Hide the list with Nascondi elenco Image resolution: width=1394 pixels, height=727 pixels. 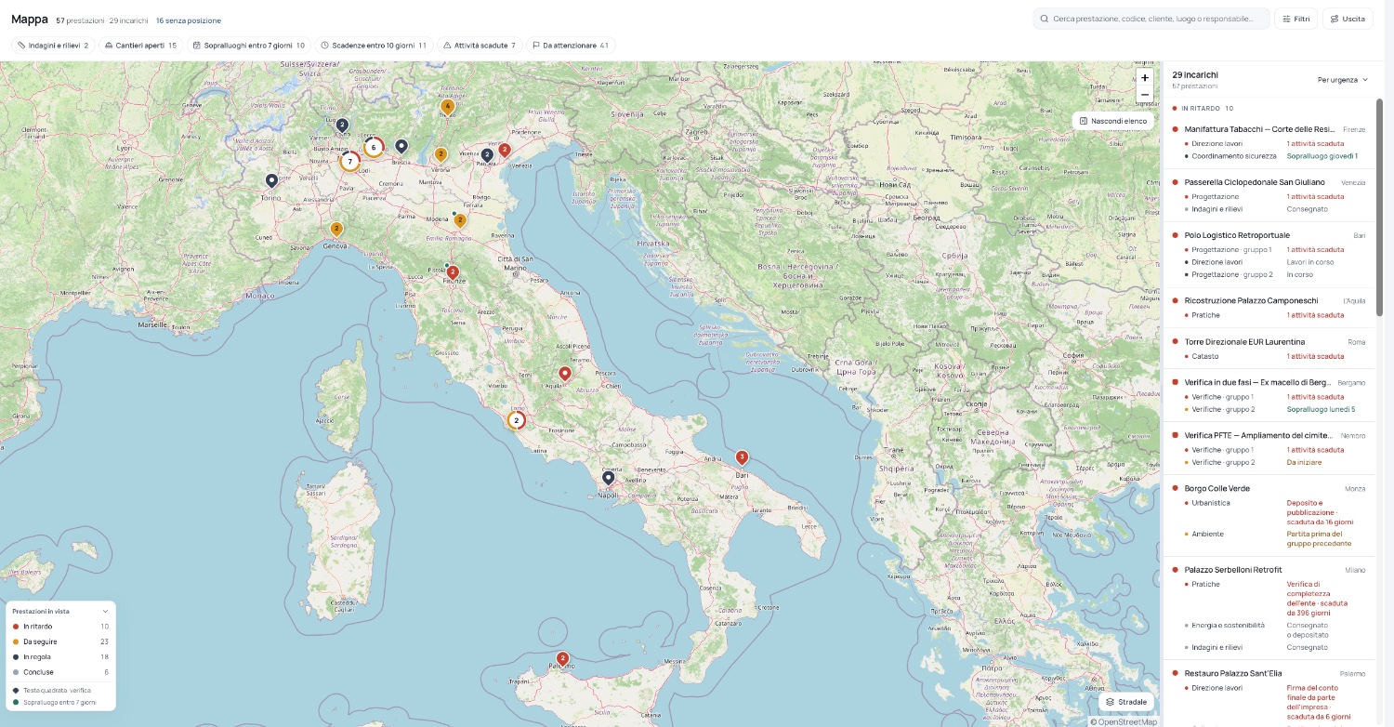click(x=1113, y=121)
